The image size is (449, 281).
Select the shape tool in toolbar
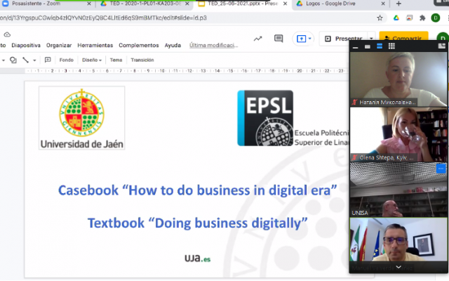click(13, 60)
